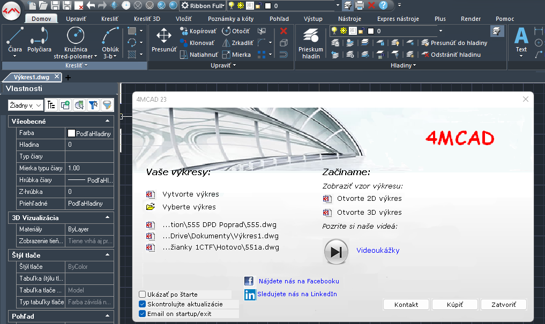
Task: Activate the Otočiť rotate tool
Action: click(x=236, y=31)
